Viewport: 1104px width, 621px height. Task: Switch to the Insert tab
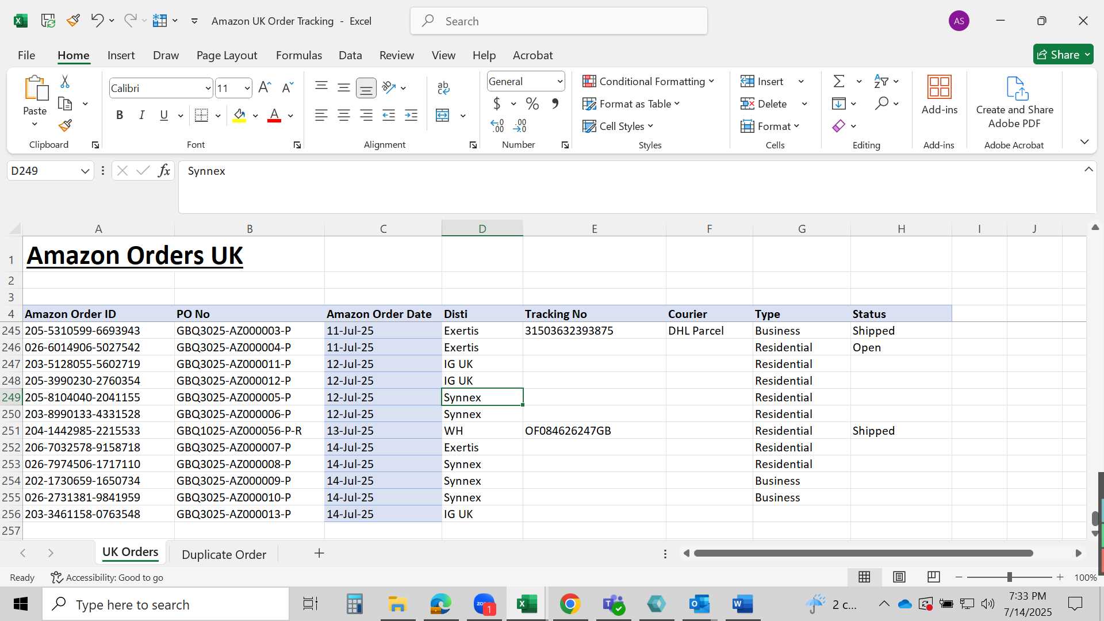tap(121, 55)
